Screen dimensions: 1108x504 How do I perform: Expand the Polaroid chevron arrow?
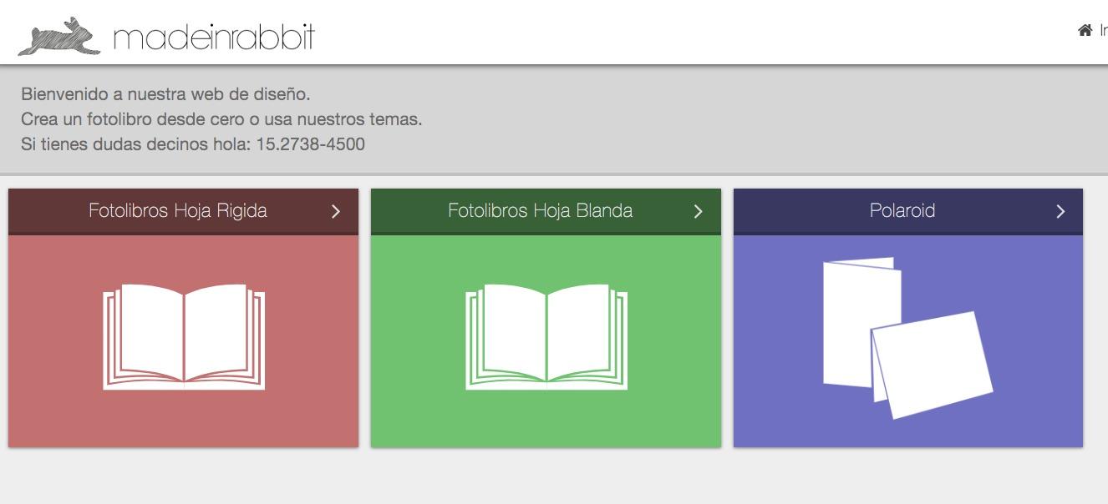(1060, 212)
